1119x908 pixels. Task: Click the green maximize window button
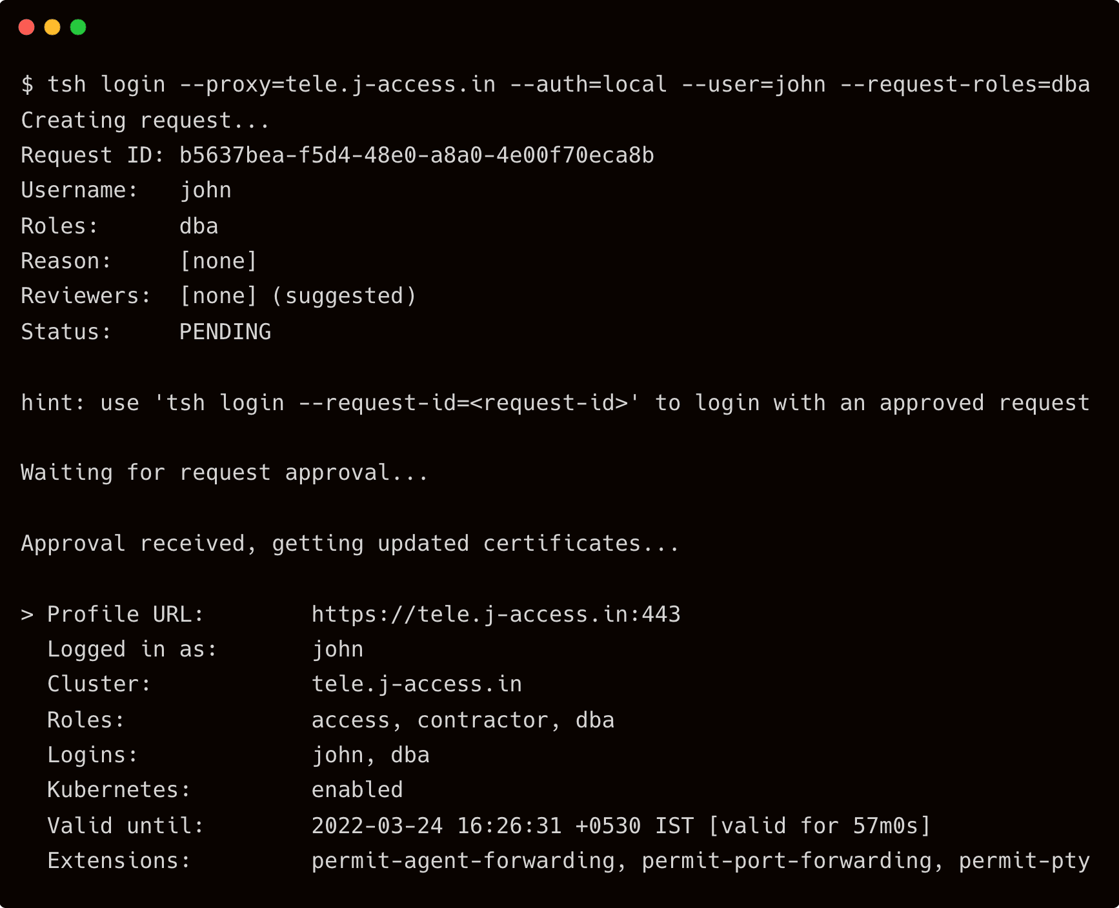click(78, 27)
